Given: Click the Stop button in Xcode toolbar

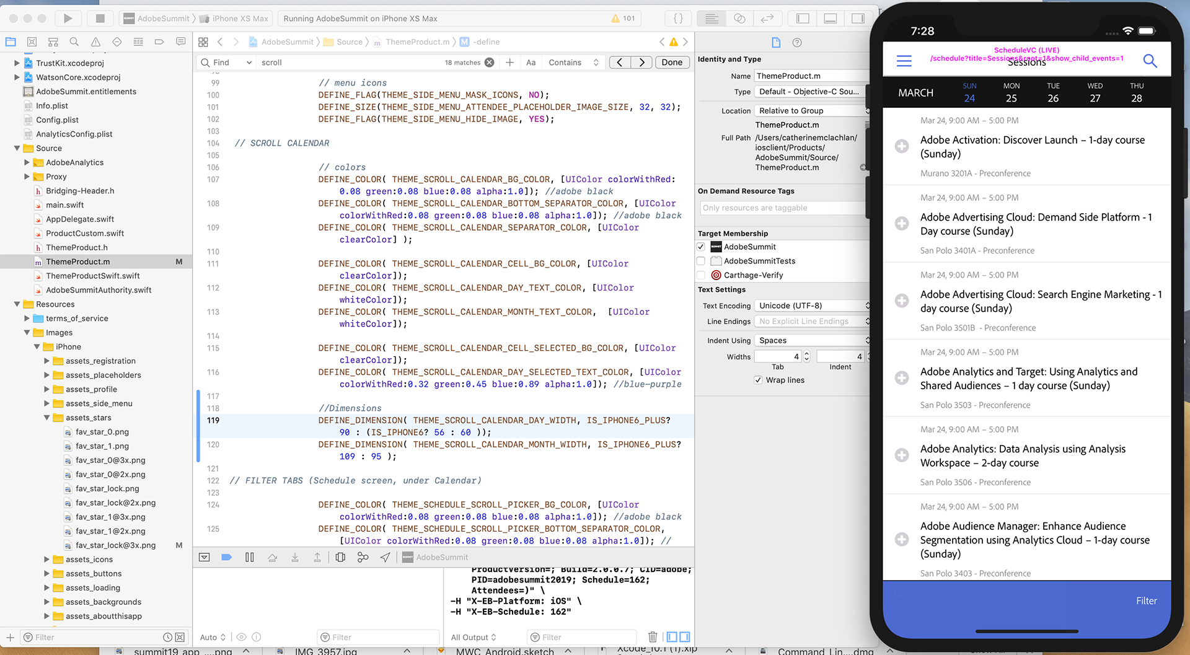Looking at the screenshot, I should [x=100, y=19].
